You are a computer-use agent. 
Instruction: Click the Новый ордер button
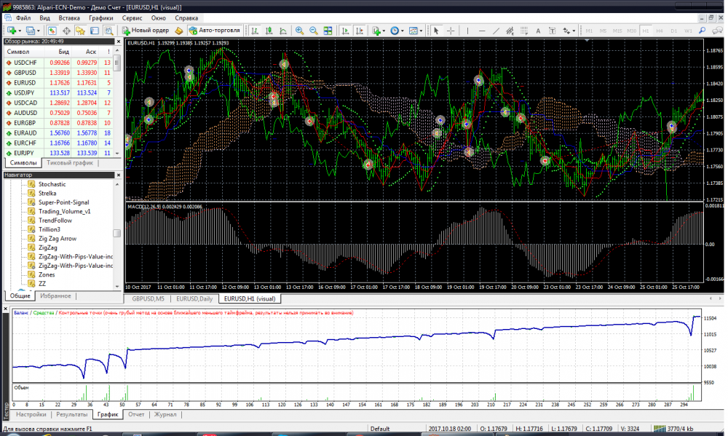(x=146, y=31)
